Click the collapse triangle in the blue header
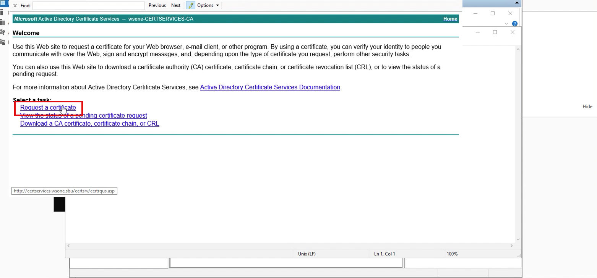This screenshot has width=597, height=278. coord(517,3)
